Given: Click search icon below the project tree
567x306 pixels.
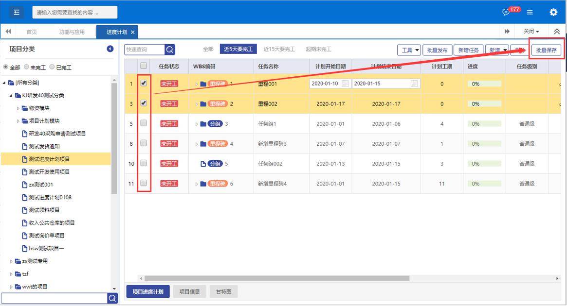Looking at the screenshot, I should click(x=112, y=298).
